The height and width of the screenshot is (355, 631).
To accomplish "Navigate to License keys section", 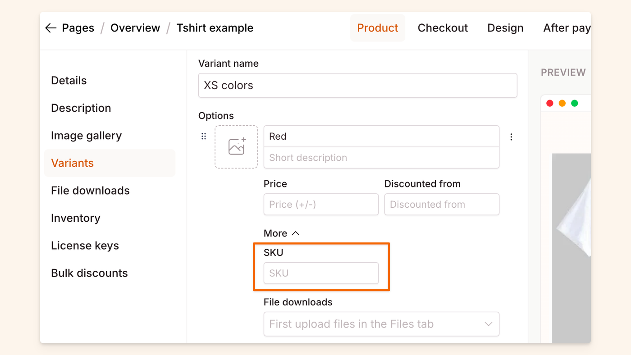I will (x=85, y=246).
